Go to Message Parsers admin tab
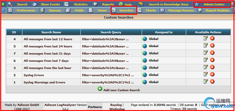The width and height of the screenshot is (235, 111). (x=181, y=10)
